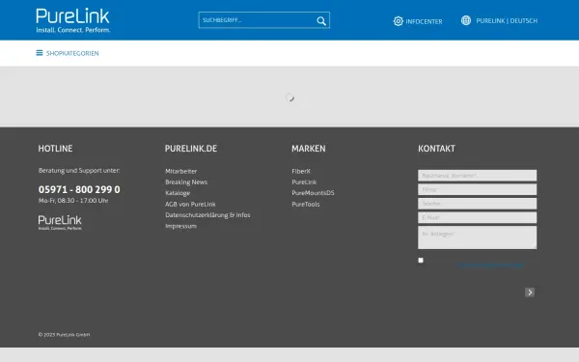Click the PURELINK.DE footer heading
579x362 pixels.
click(191, 149)
